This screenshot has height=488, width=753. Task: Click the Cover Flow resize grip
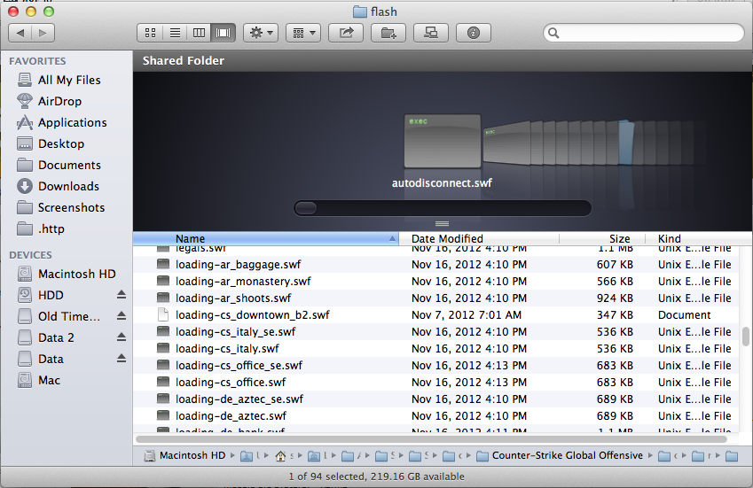click(x=442, y=223)
